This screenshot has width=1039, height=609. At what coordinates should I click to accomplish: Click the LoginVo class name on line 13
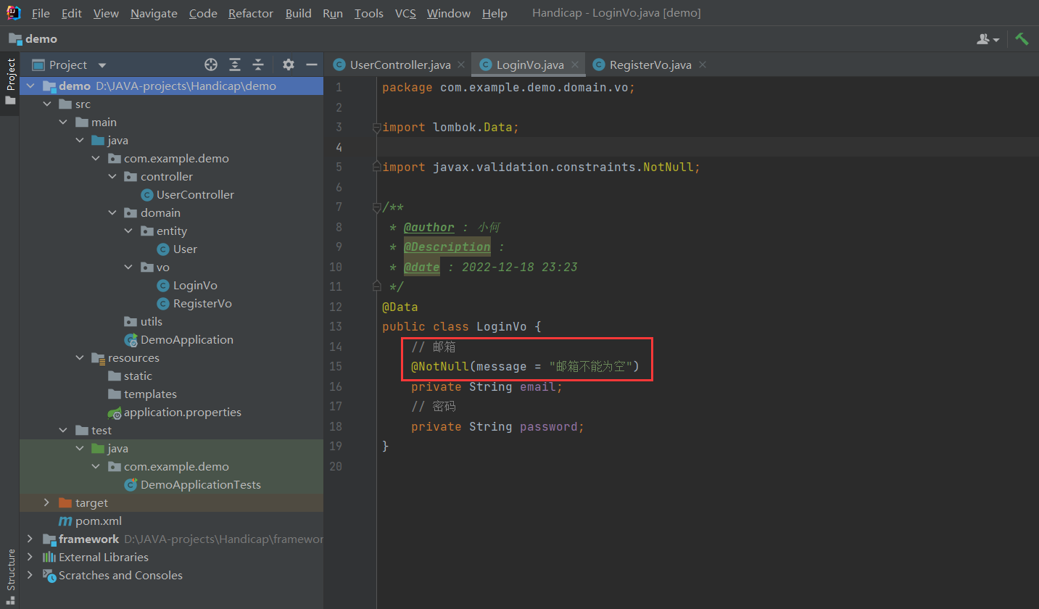tap(502, 327)
